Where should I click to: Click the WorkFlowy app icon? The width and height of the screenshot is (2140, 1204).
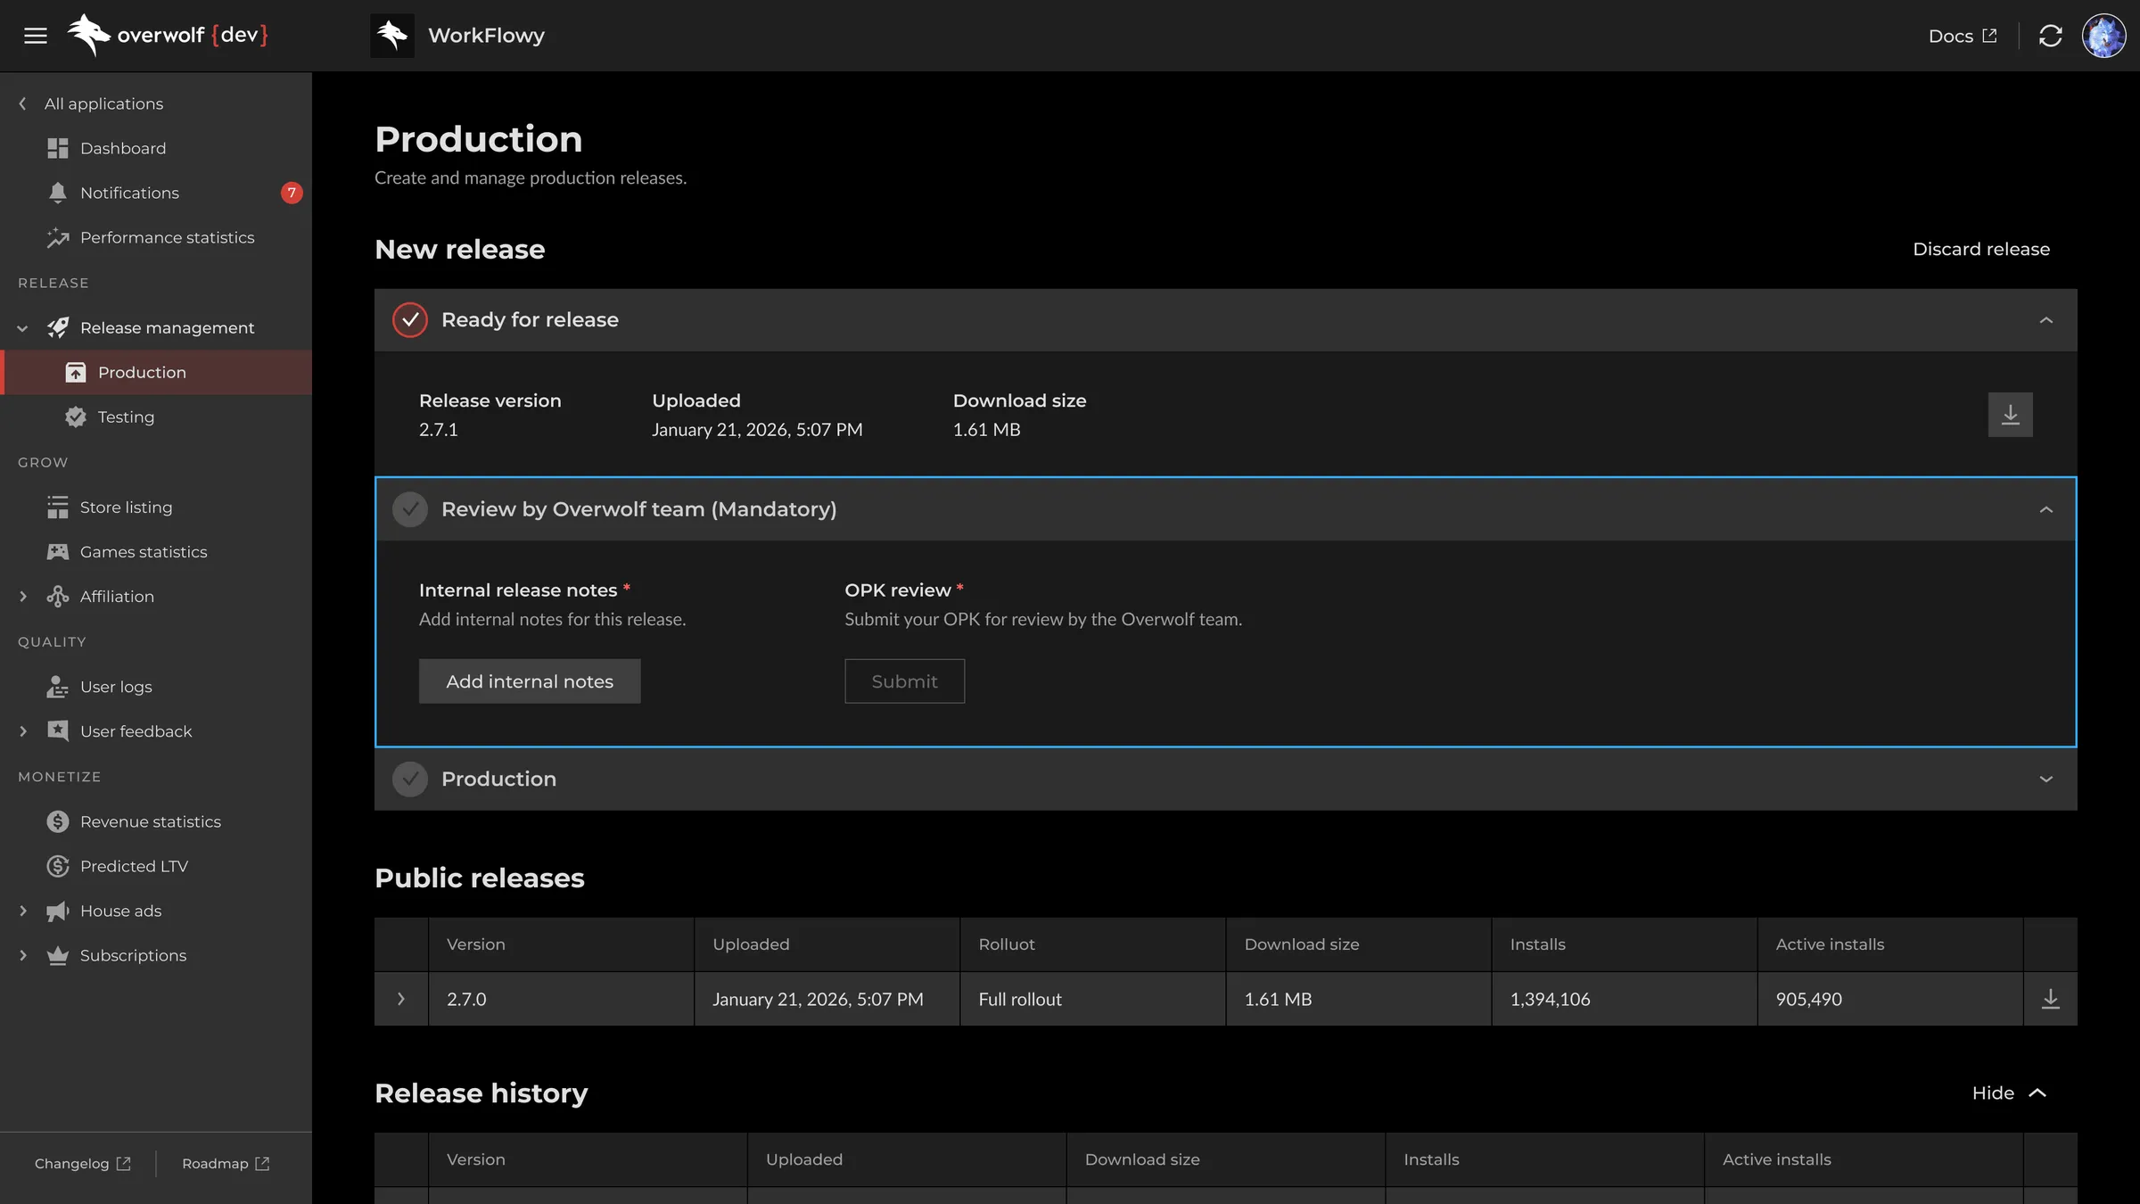tap(392, 36)
